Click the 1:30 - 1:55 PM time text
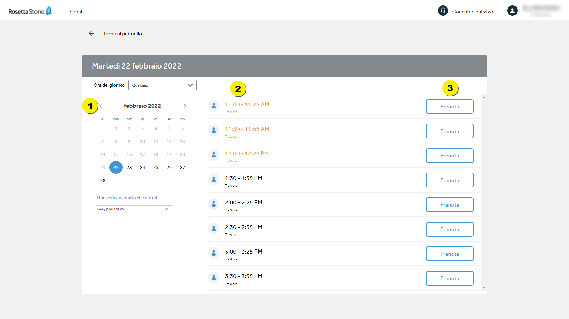Image resolution: width=569 pixels, height=319 pixels. pyautogui.click(x=244, y=178)
